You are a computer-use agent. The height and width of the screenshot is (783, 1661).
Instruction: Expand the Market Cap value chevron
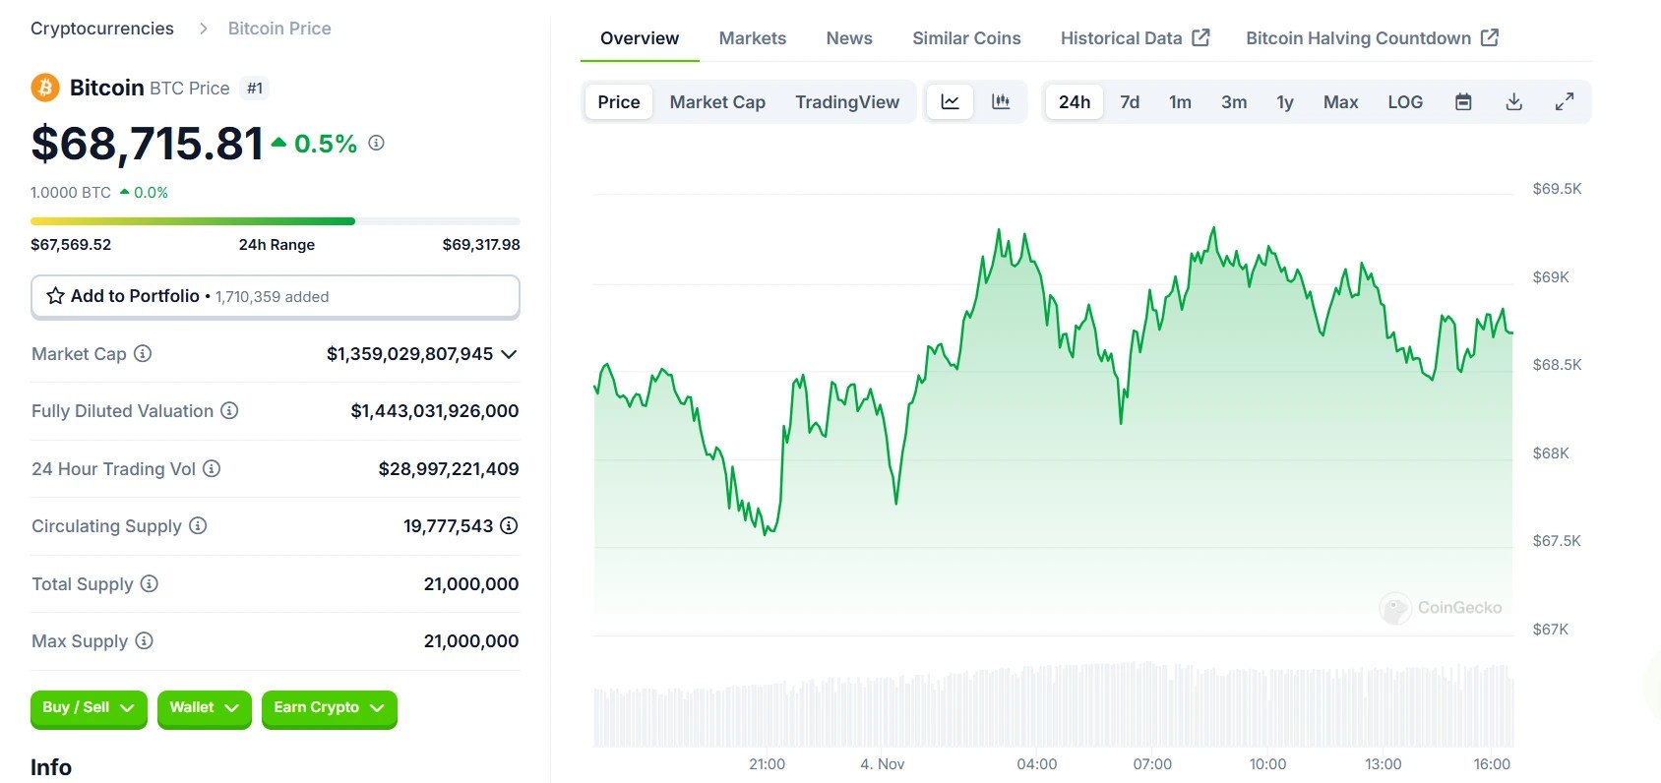tap(509, 354)
